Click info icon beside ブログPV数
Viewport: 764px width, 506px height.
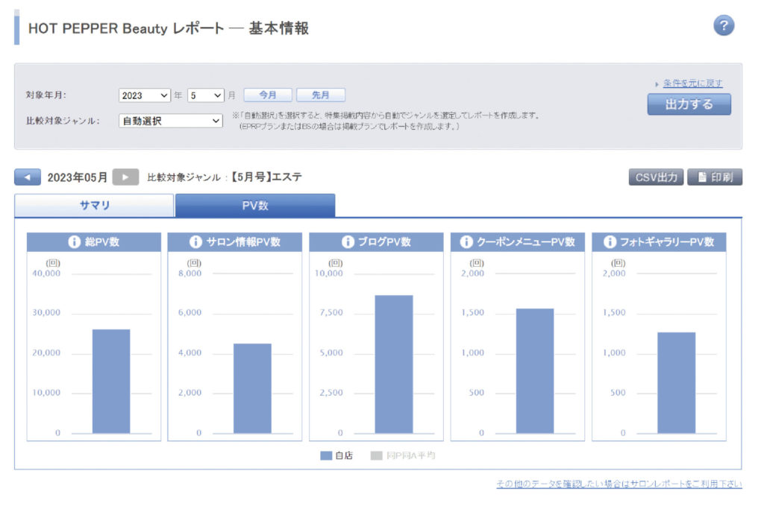pyautogui.click(x=348, y=242)
